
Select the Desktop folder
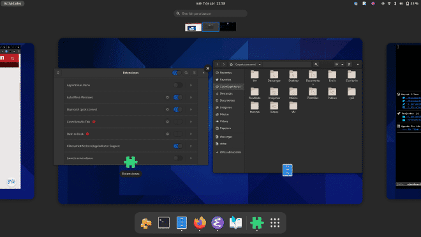click(x=293, y=76)
